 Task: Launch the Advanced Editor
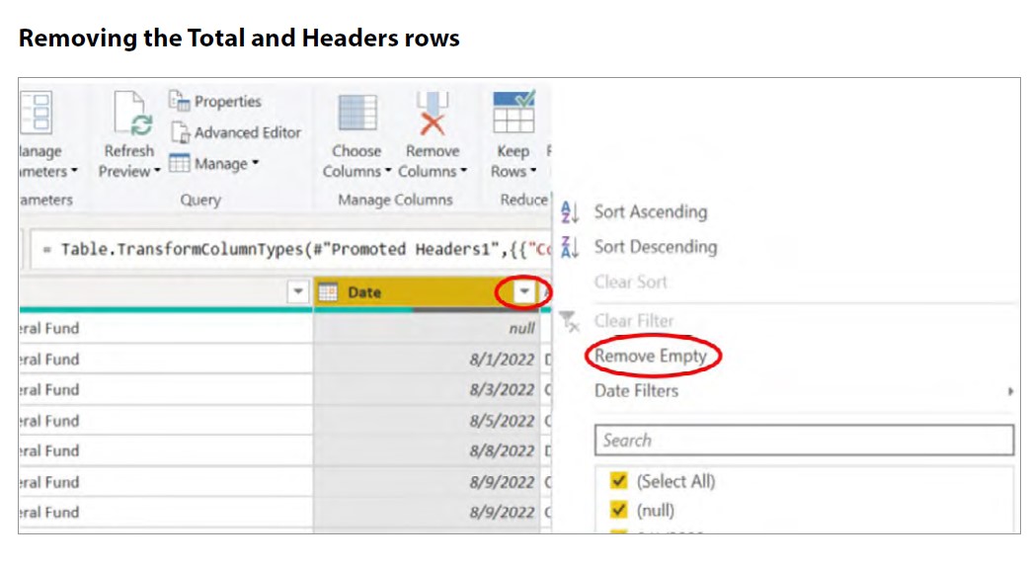[235, 132]
